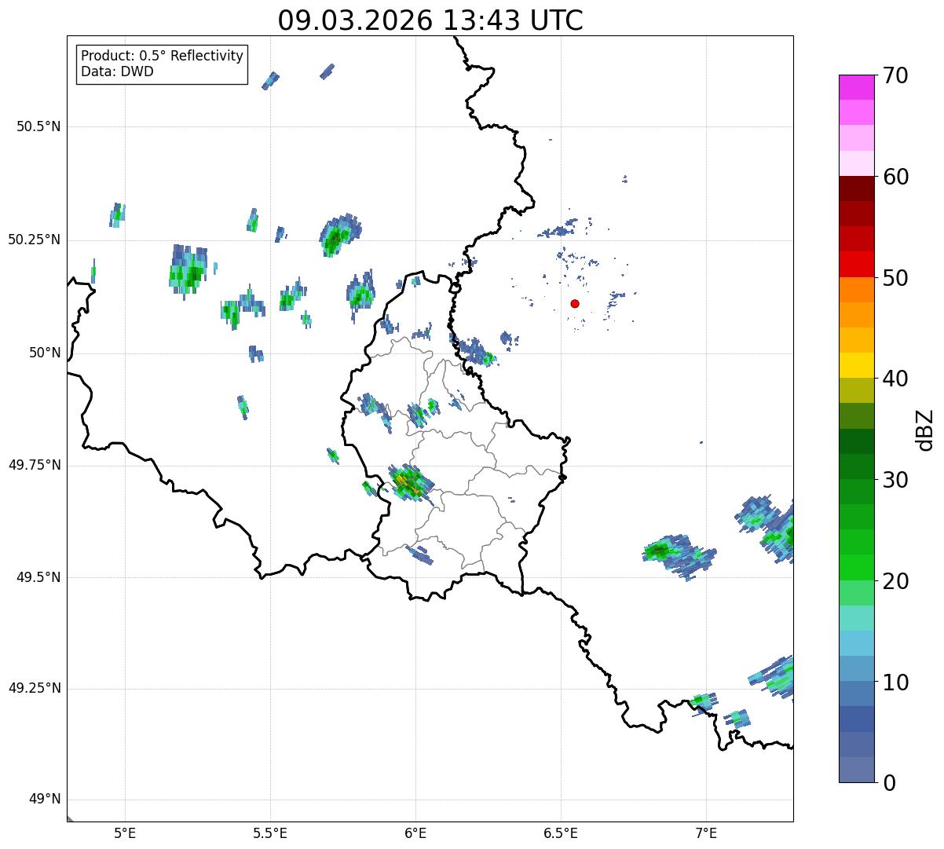This screenshot has height=849, width=944.
Task: Click the 7°E longitude axis label
Action: (706, 833)
